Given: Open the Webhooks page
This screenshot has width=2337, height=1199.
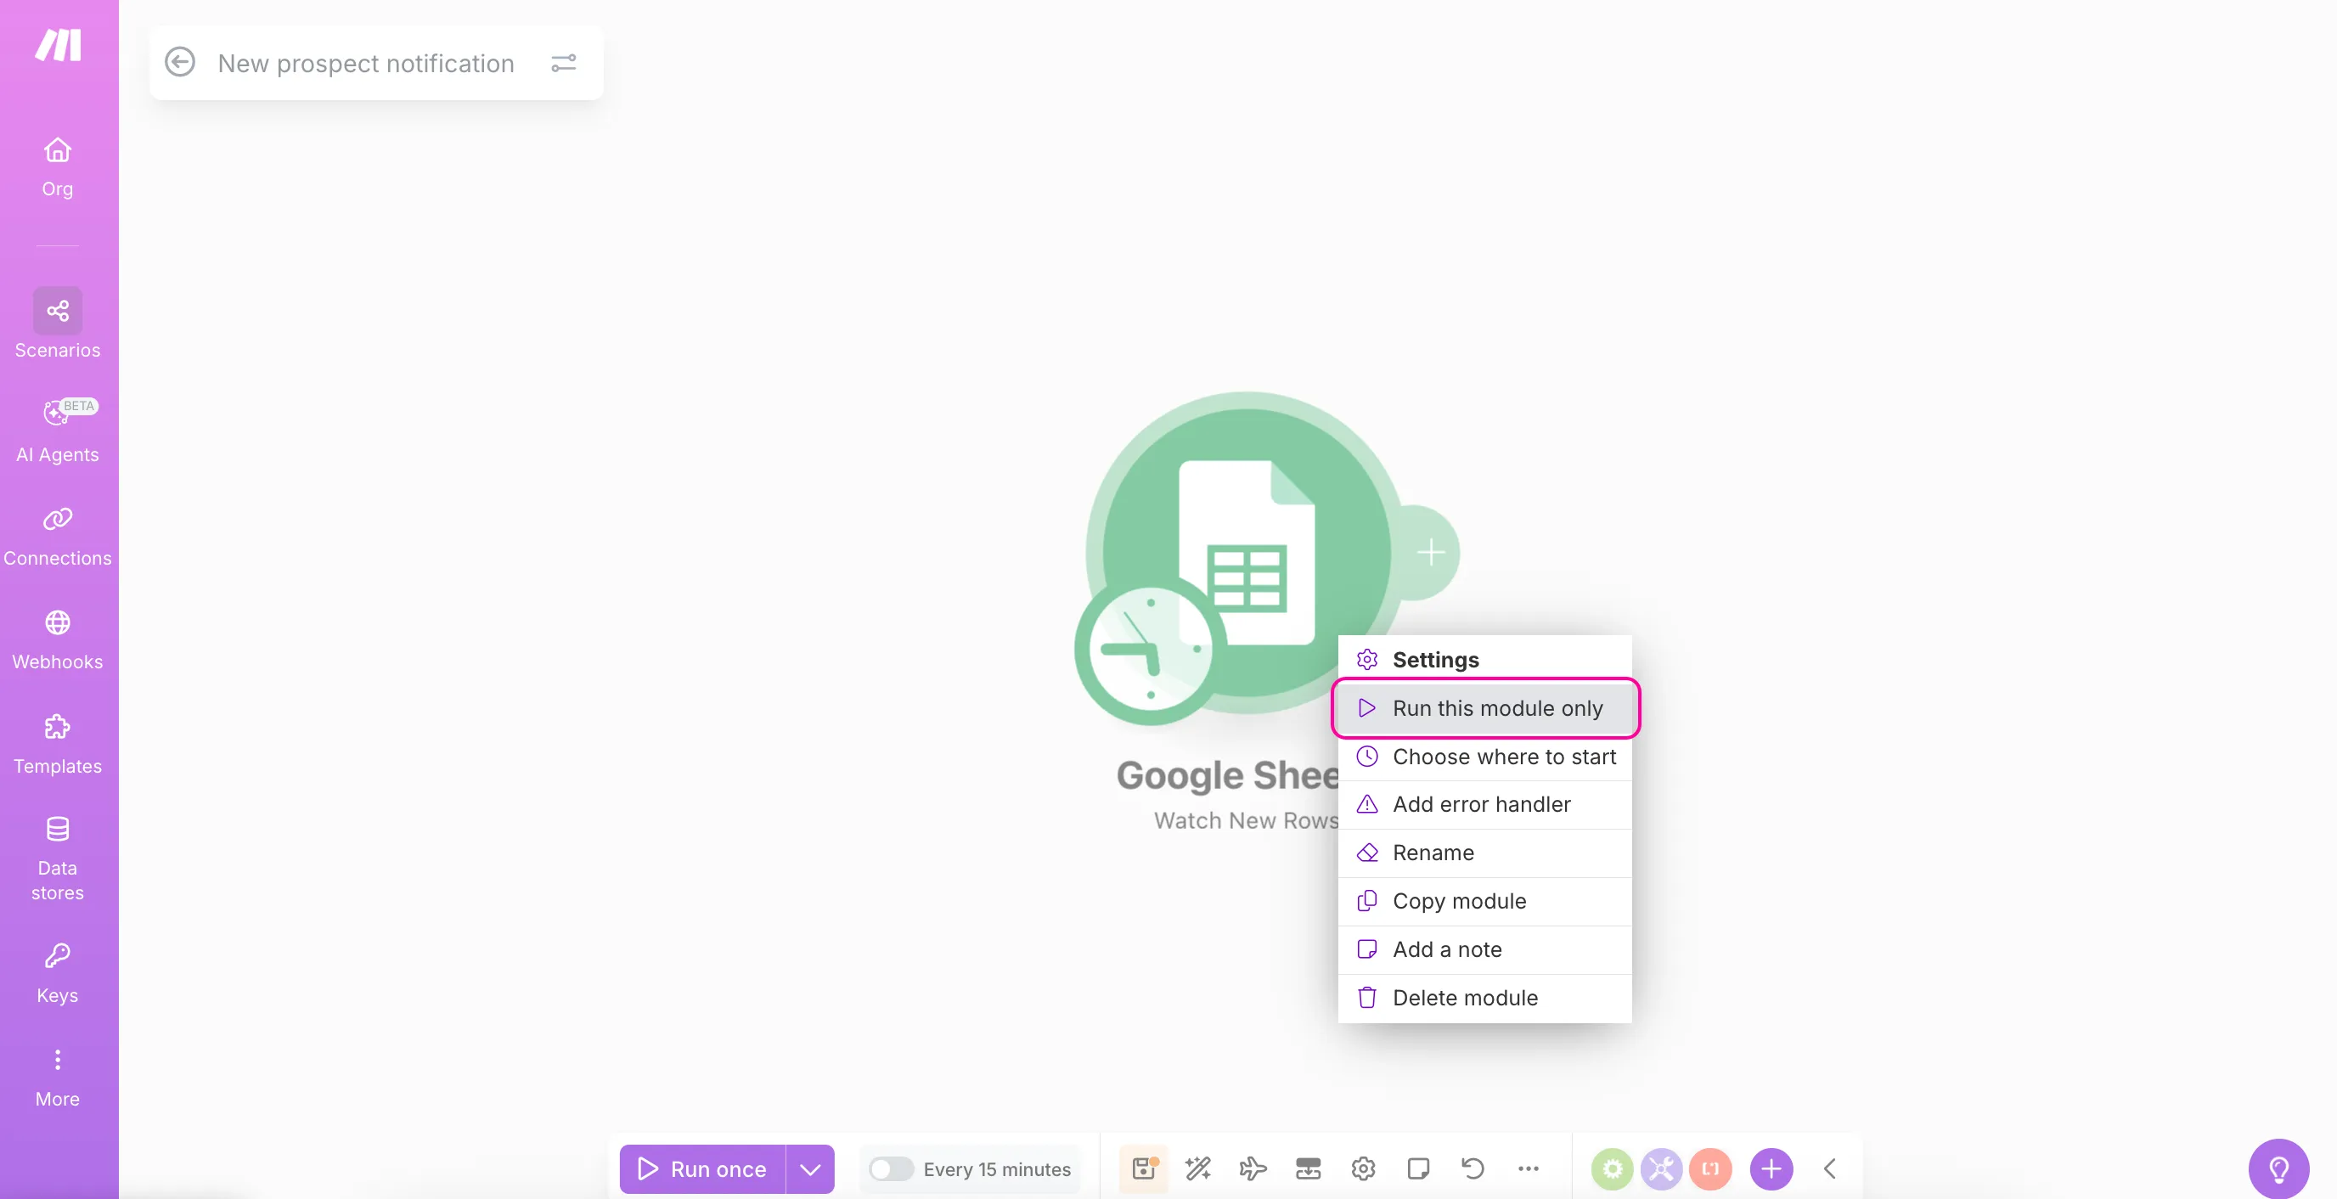Looking at the screenshot, I should click(57, 640).
